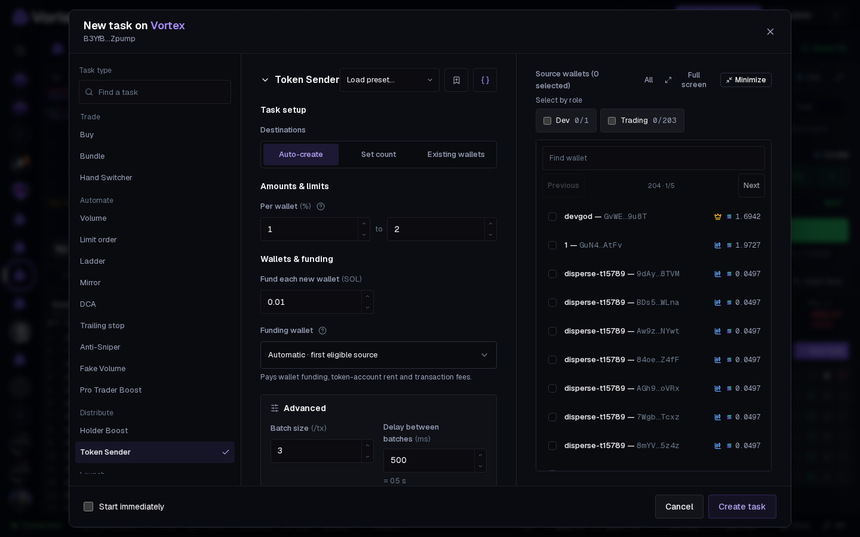This screenshot has width=860, height=537.
Task: Click the checkmark on Token Sender item
Action: [226, 452]
